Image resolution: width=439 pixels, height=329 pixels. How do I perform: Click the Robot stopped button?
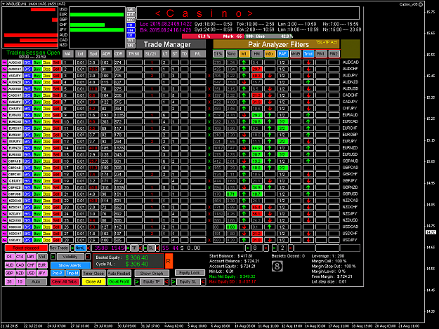(x=26, y=248)
